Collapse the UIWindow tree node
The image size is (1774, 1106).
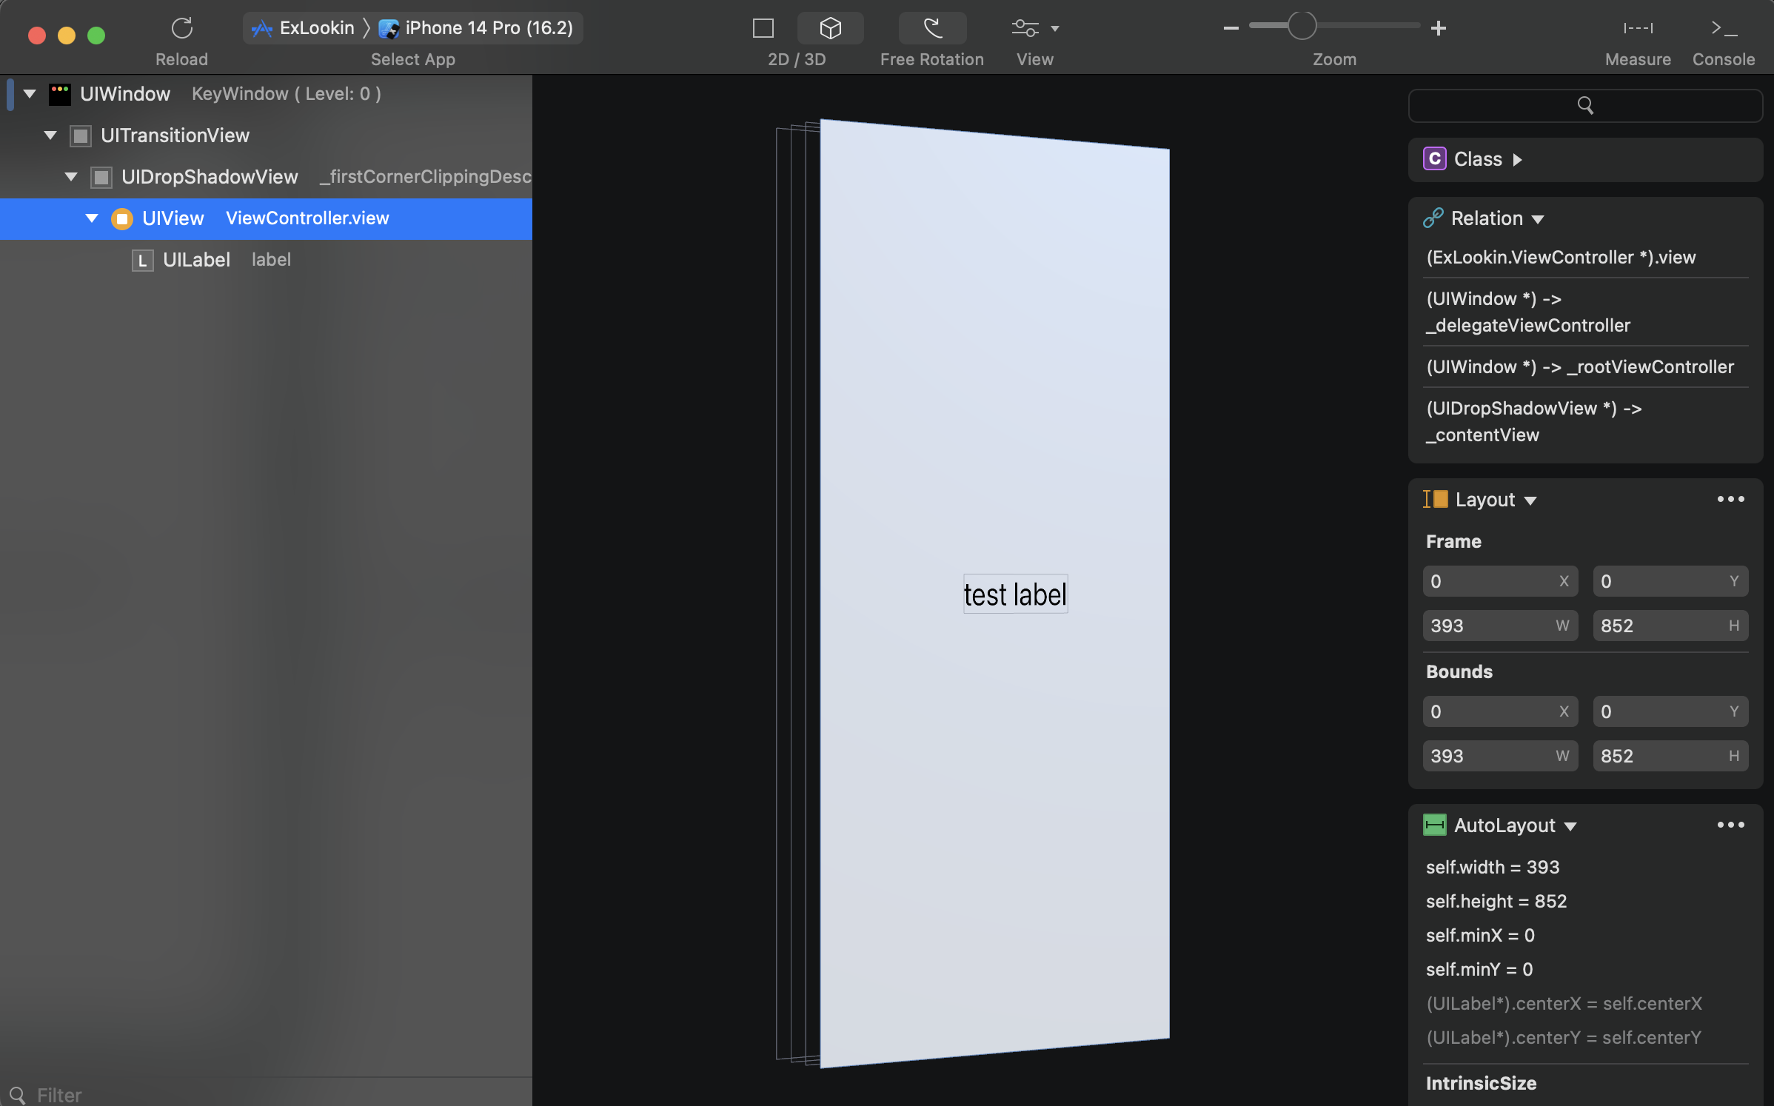point(30,94)
